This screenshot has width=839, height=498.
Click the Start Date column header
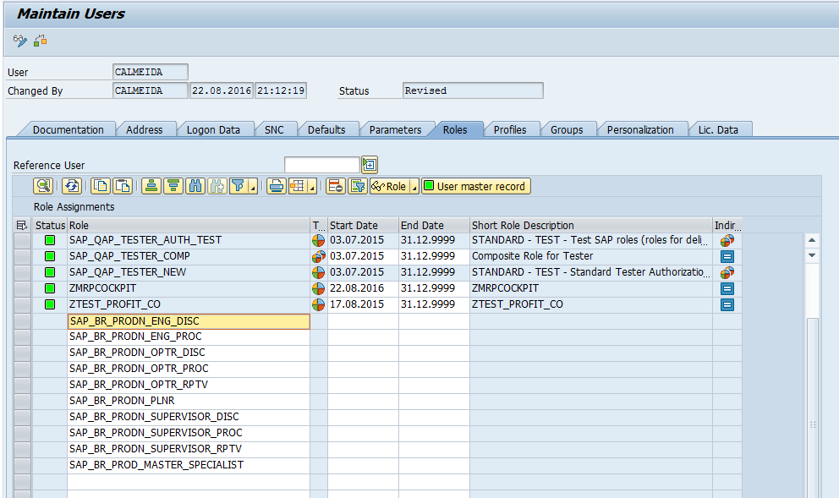point(363,225)
